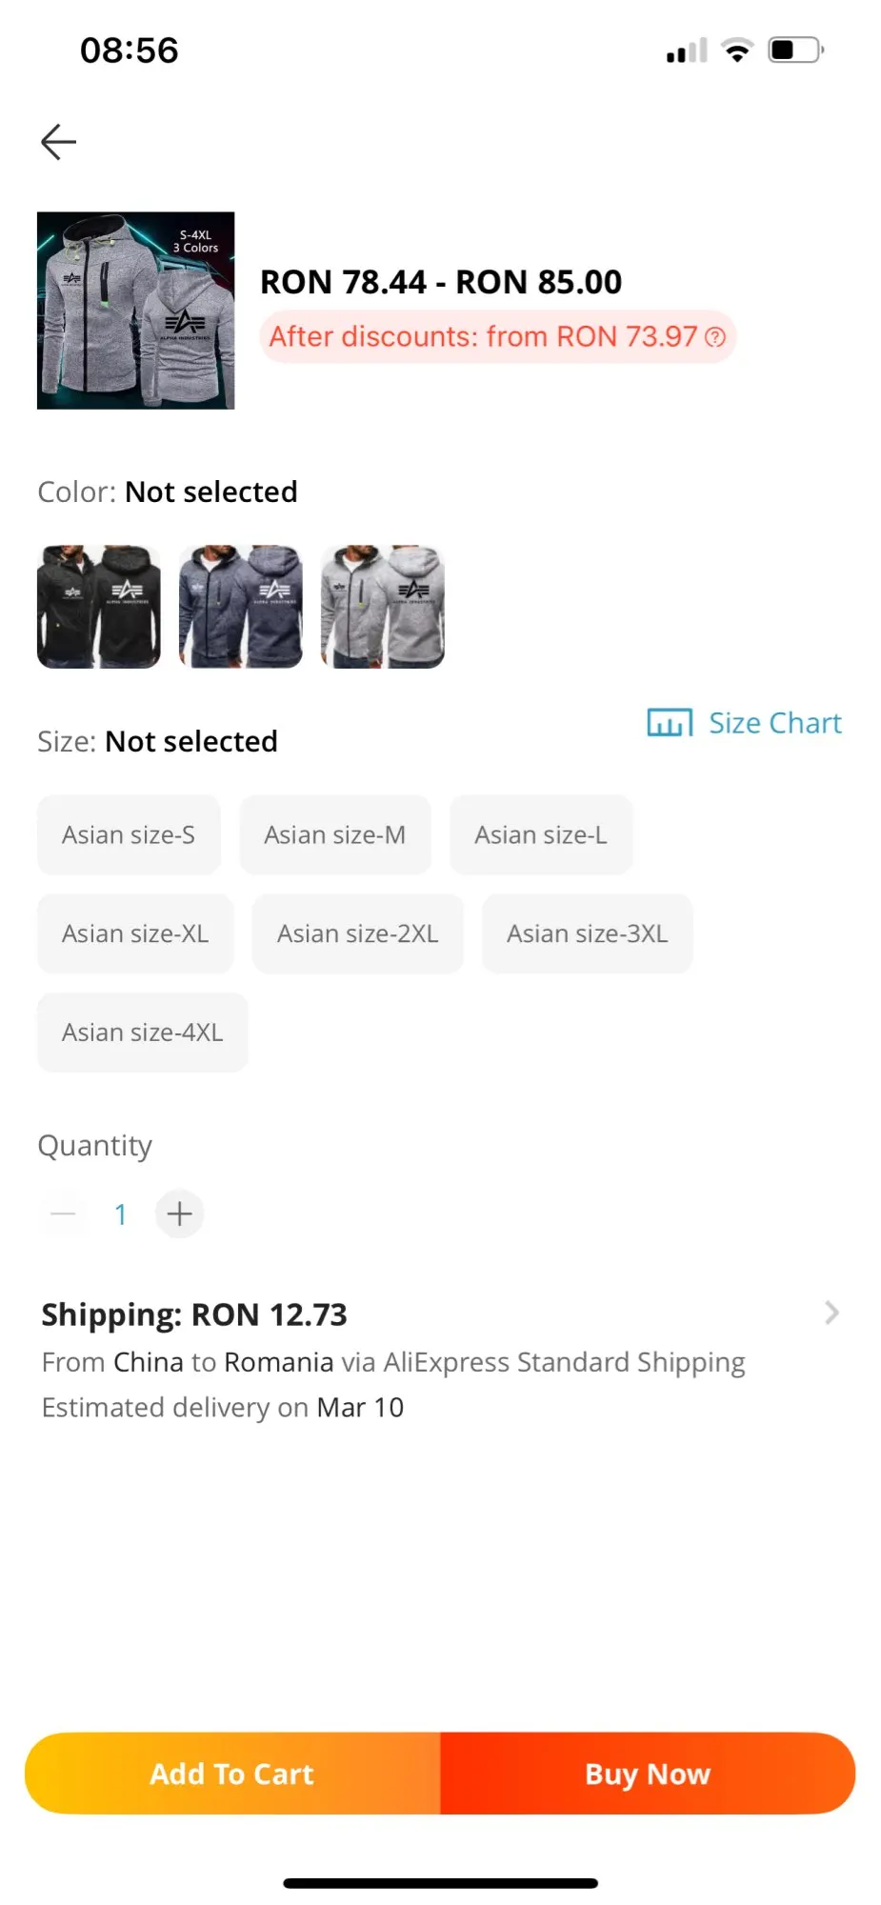Pick Asian size-XL option
881x1905 pixels.
tap(135, 933)
